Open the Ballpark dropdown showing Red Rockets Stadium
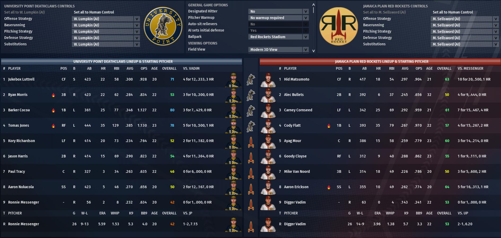Viewport: 501px width, 238px height. coord(278,37)
